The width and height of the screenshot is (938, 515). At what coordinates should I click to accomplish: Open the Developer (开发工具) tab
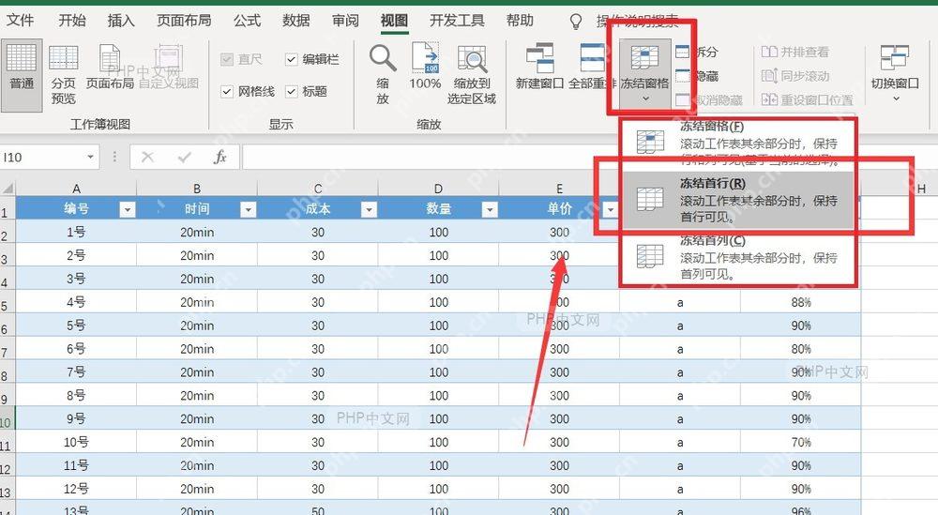(457, 21)
